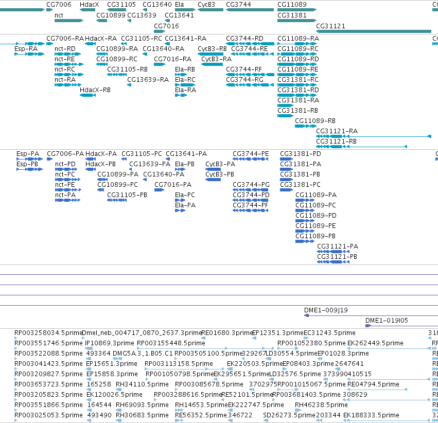
Task: Select the CG3744 gene bar glyph
Action: [250, 10]
